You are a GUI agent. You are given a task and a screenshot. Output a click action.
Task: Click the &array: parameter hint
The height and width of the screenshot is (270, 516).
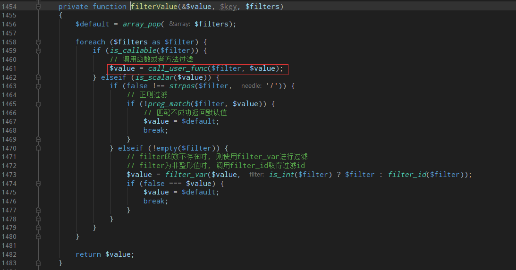pos(180,24)
